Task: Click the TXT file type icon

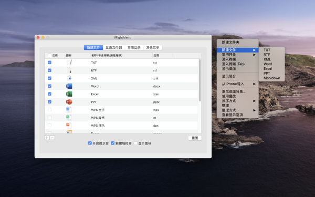Action: click(x=69, y=63)
